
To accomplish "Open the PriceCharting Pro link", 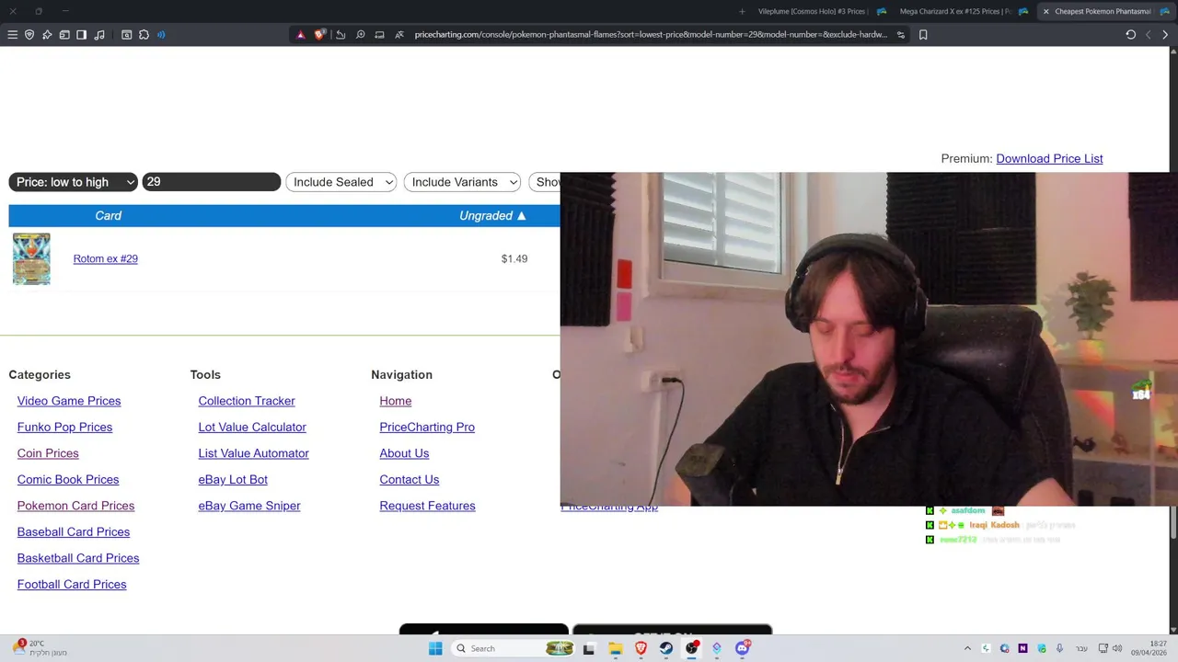I will (427, 427).
